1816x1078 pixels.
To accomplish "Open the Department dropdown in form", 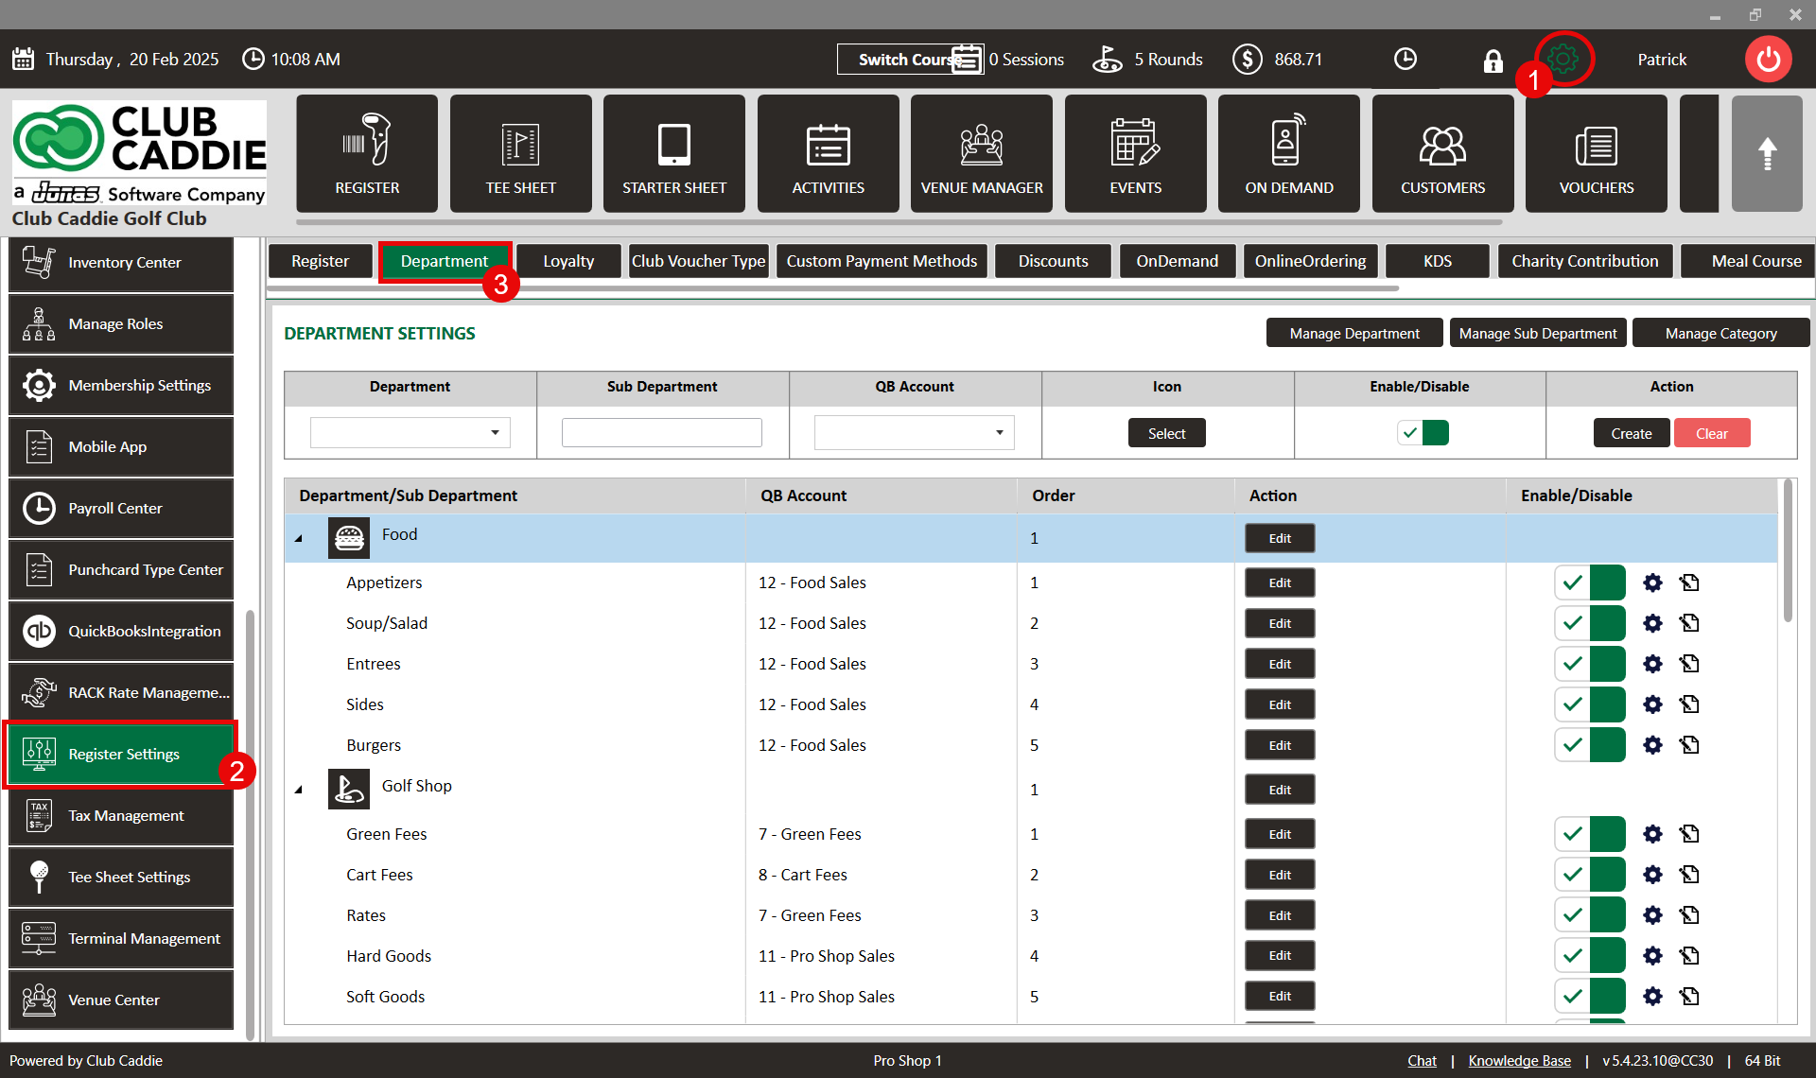I will 410,433.
